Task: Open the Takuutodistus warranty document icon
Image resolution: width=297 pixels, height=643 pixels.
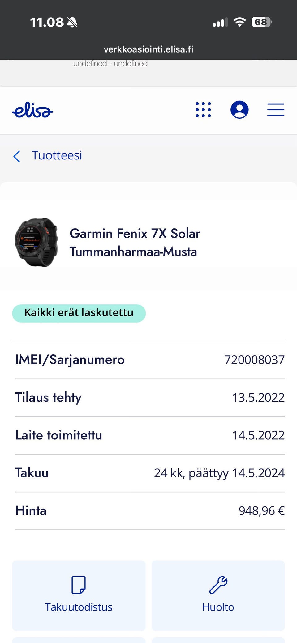Action: (79, 585)
